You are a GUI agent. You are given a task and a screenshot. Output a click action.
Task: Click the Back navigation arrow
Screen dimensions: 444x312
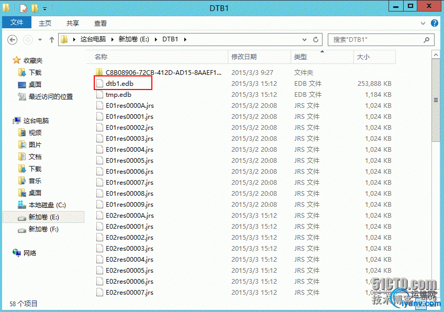pyautogui.click(x=12, y=40)
